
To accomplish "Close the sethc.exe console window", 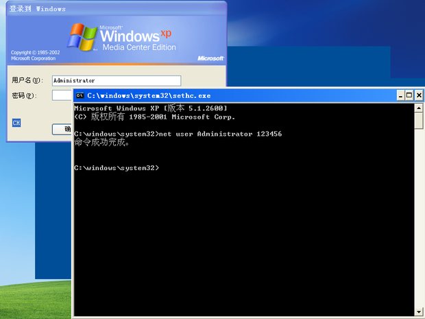I will tap(419, 95).
